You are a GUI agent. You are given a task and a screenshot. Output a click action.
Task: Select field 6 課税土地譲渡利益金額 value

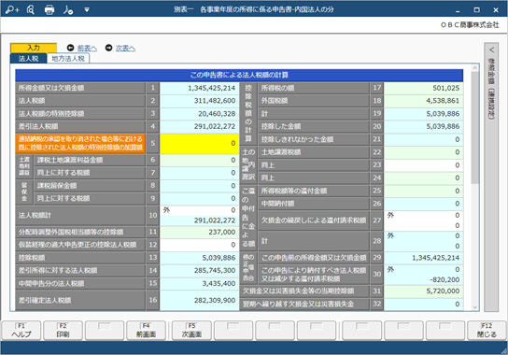point(199,160)
